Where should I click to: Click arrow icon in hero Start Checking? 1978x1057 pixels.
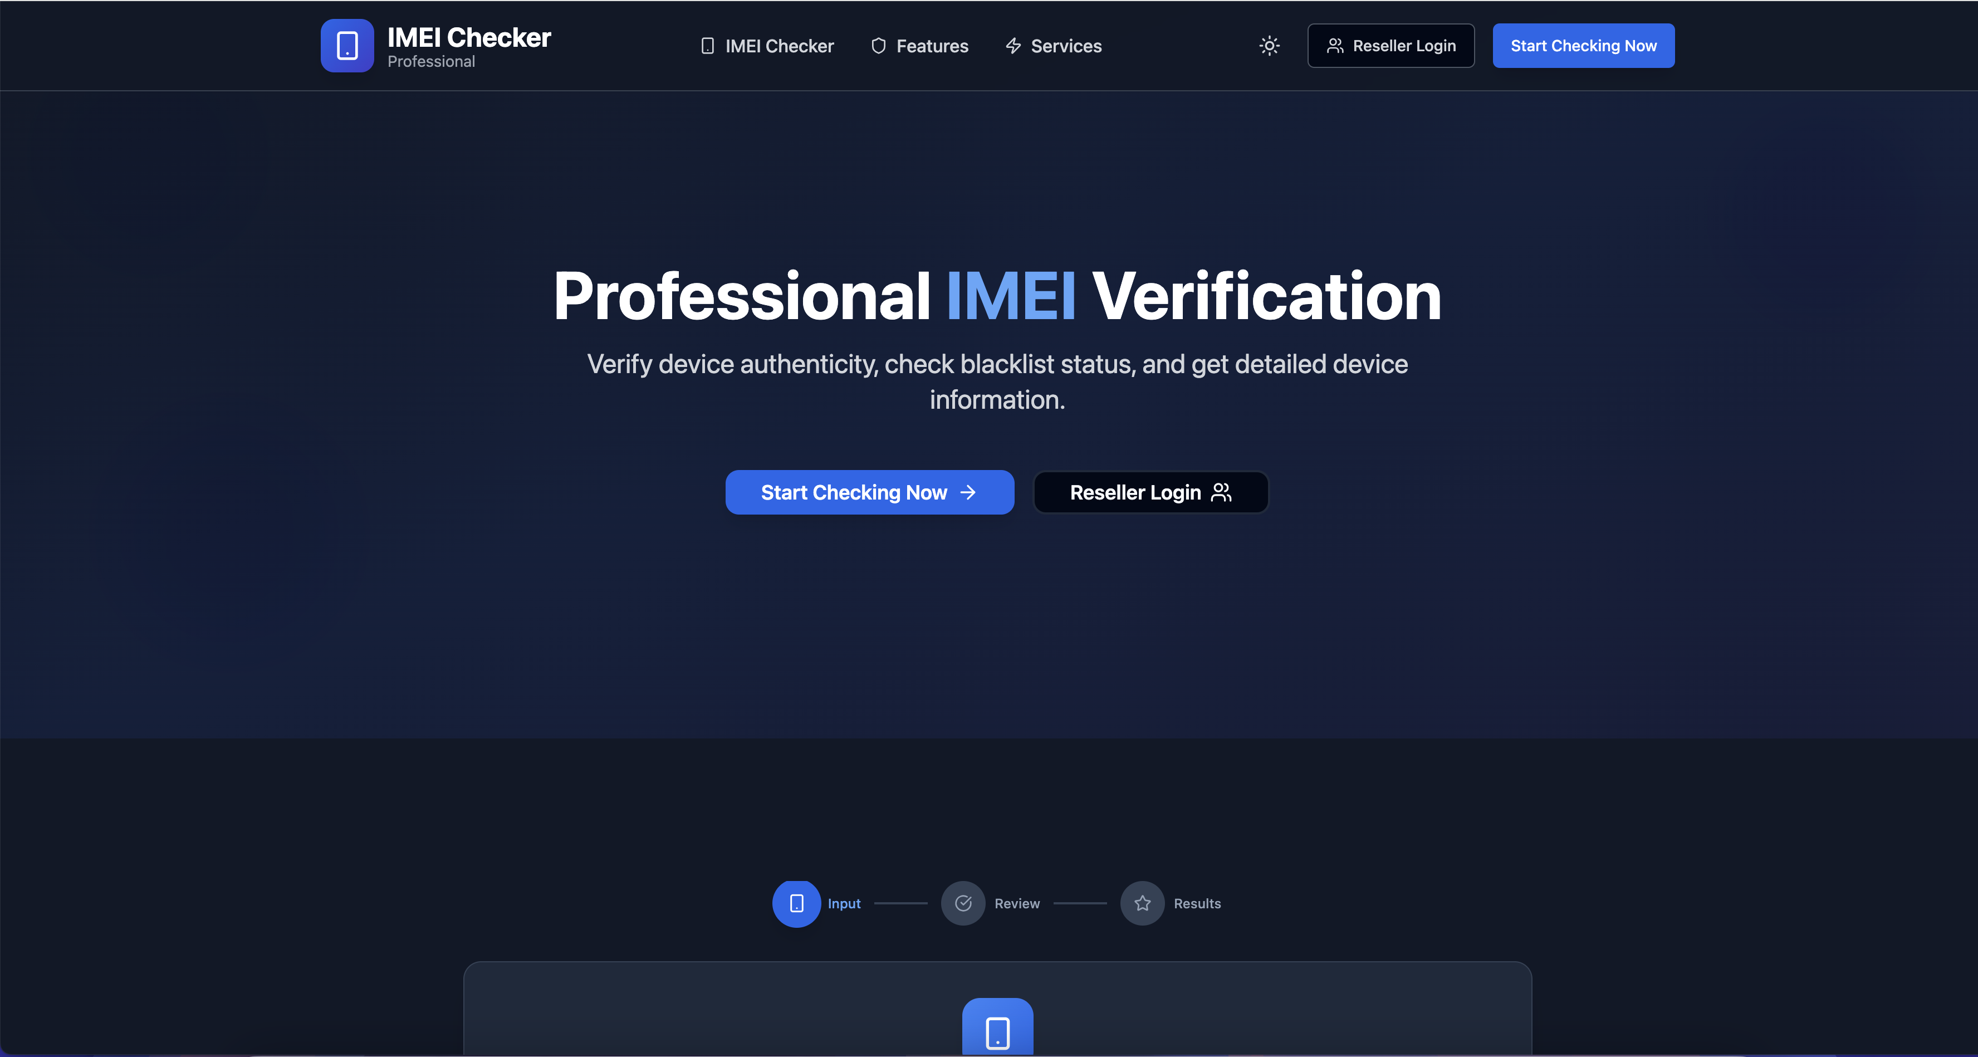pos(967,492)
